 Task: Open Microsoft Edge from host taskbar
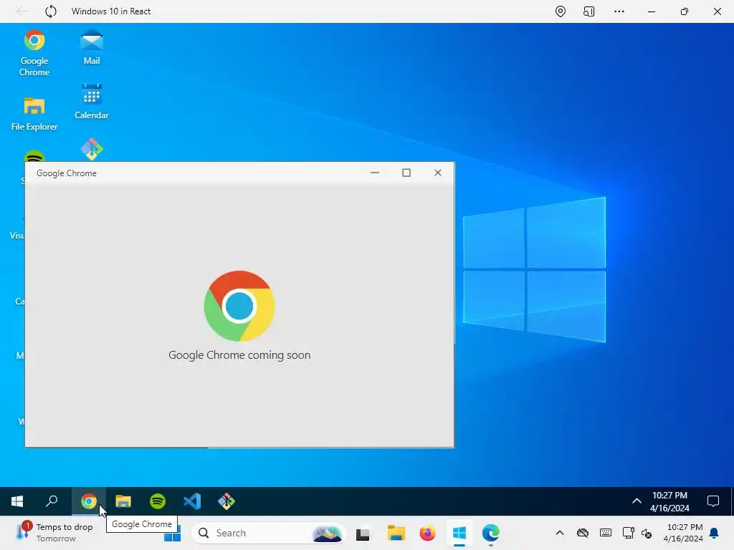tap(490, 533)
